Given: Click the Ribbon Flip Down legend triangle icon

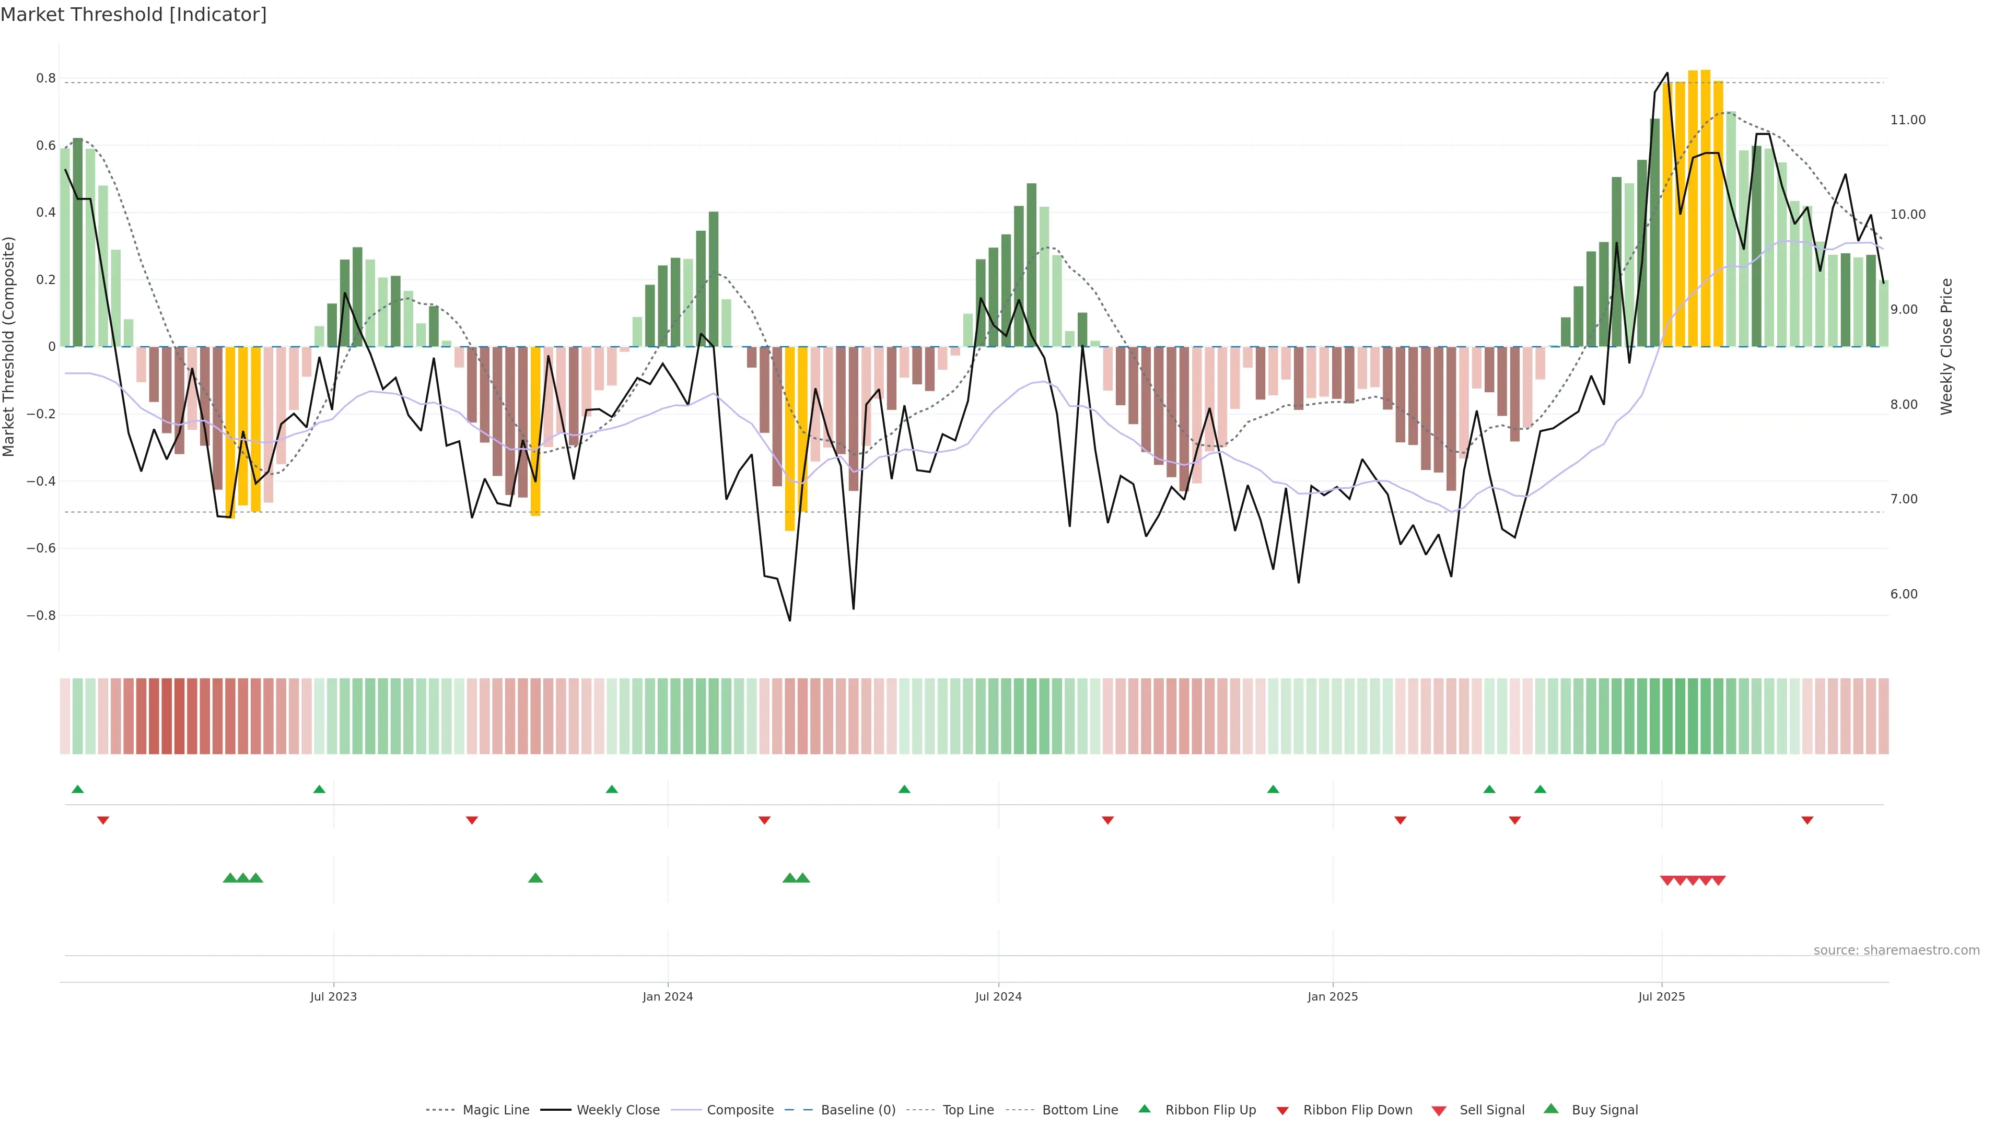Looking at the screenshot, I should coord(1282,1111).
